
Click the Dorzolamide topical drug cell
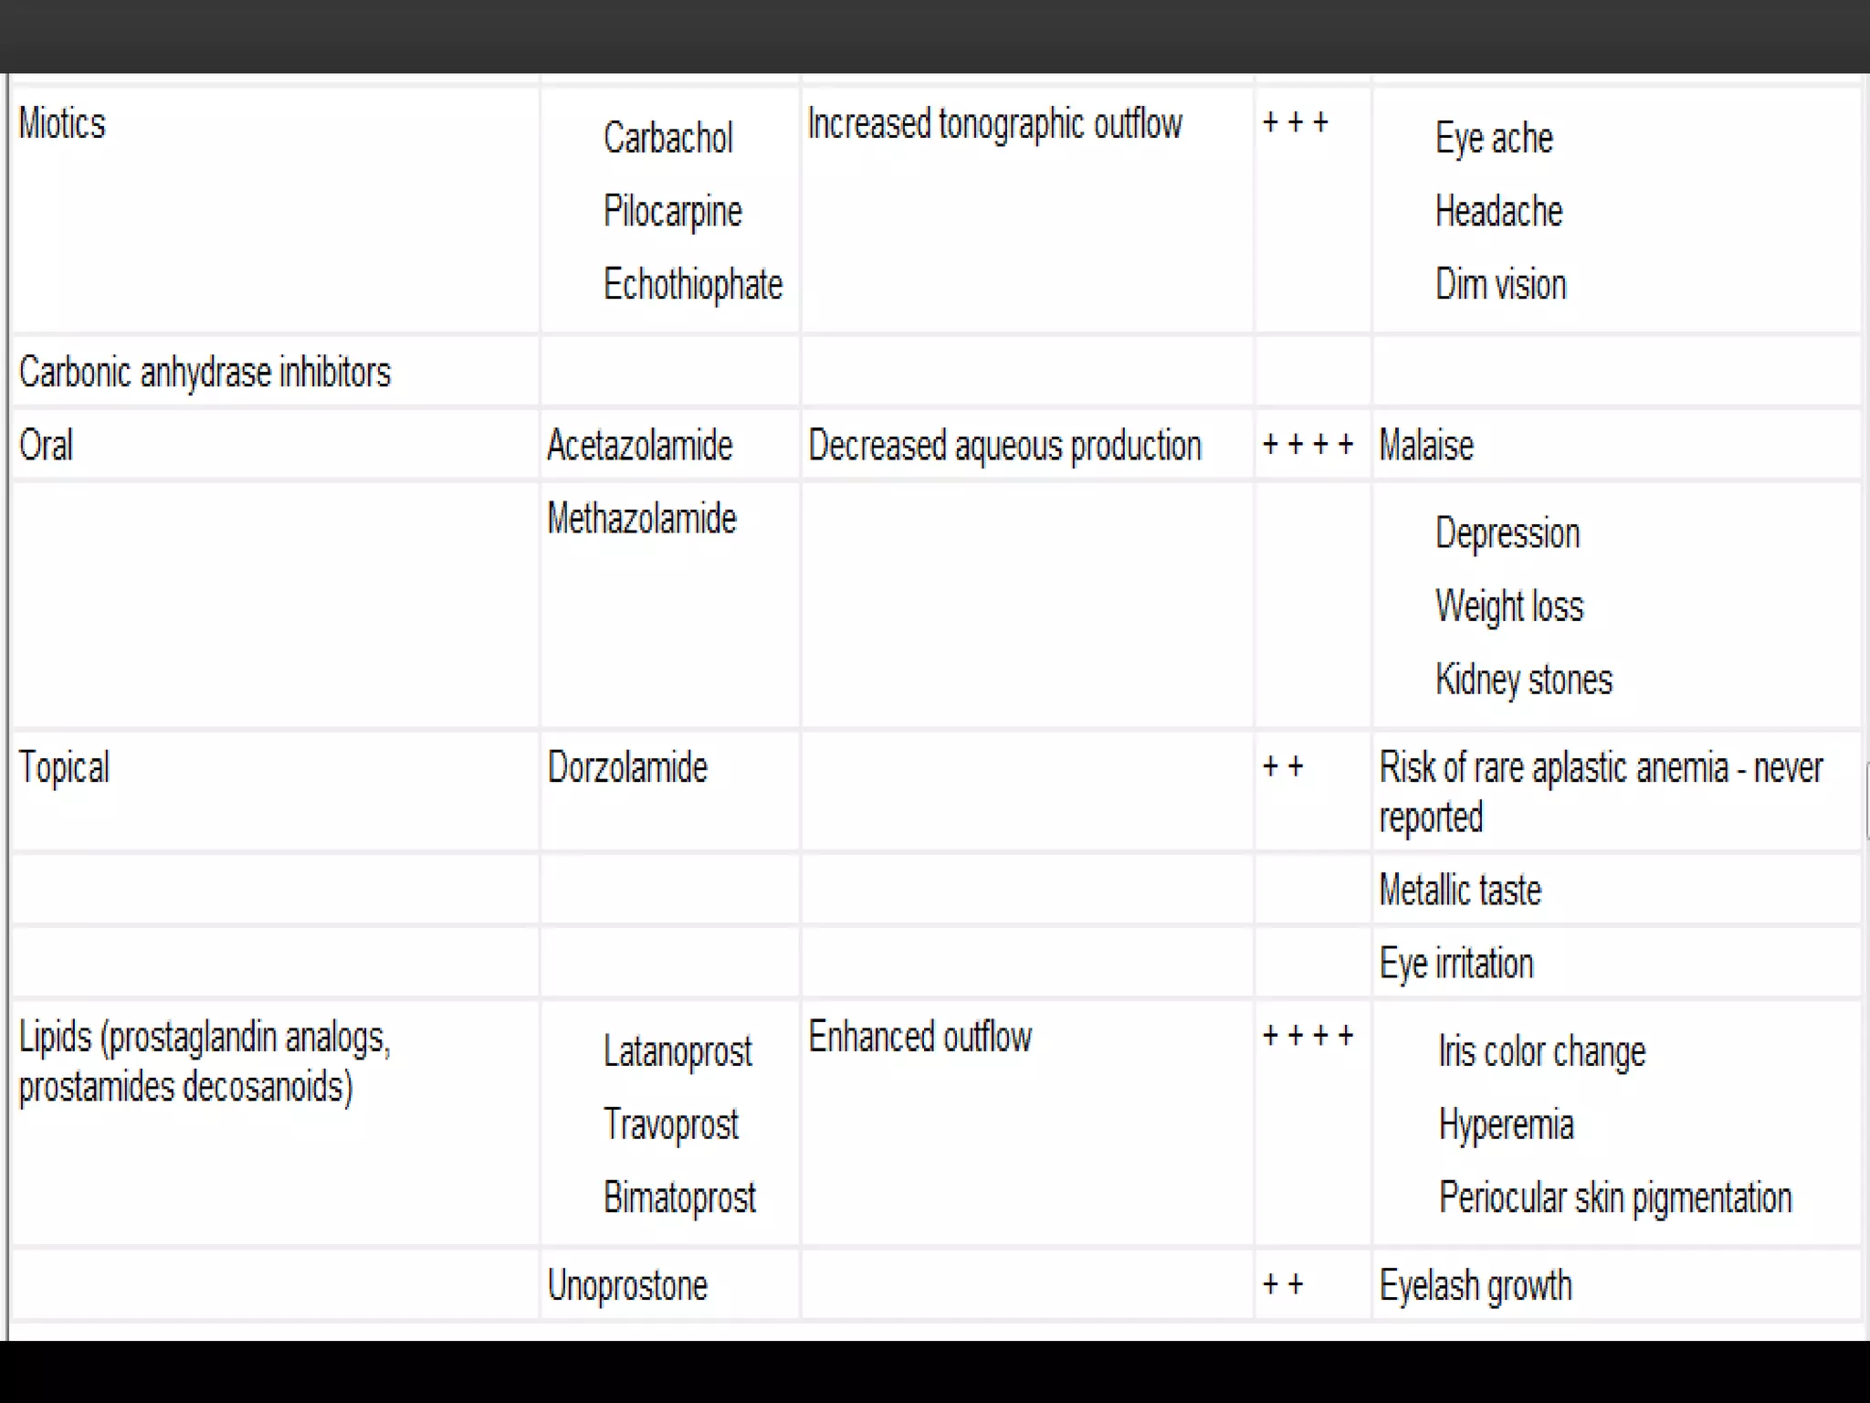669,791
